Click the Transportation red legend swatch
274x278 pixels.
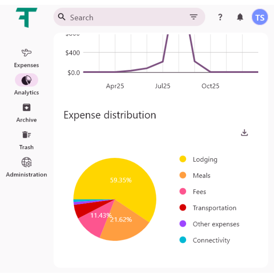[183, 208]
